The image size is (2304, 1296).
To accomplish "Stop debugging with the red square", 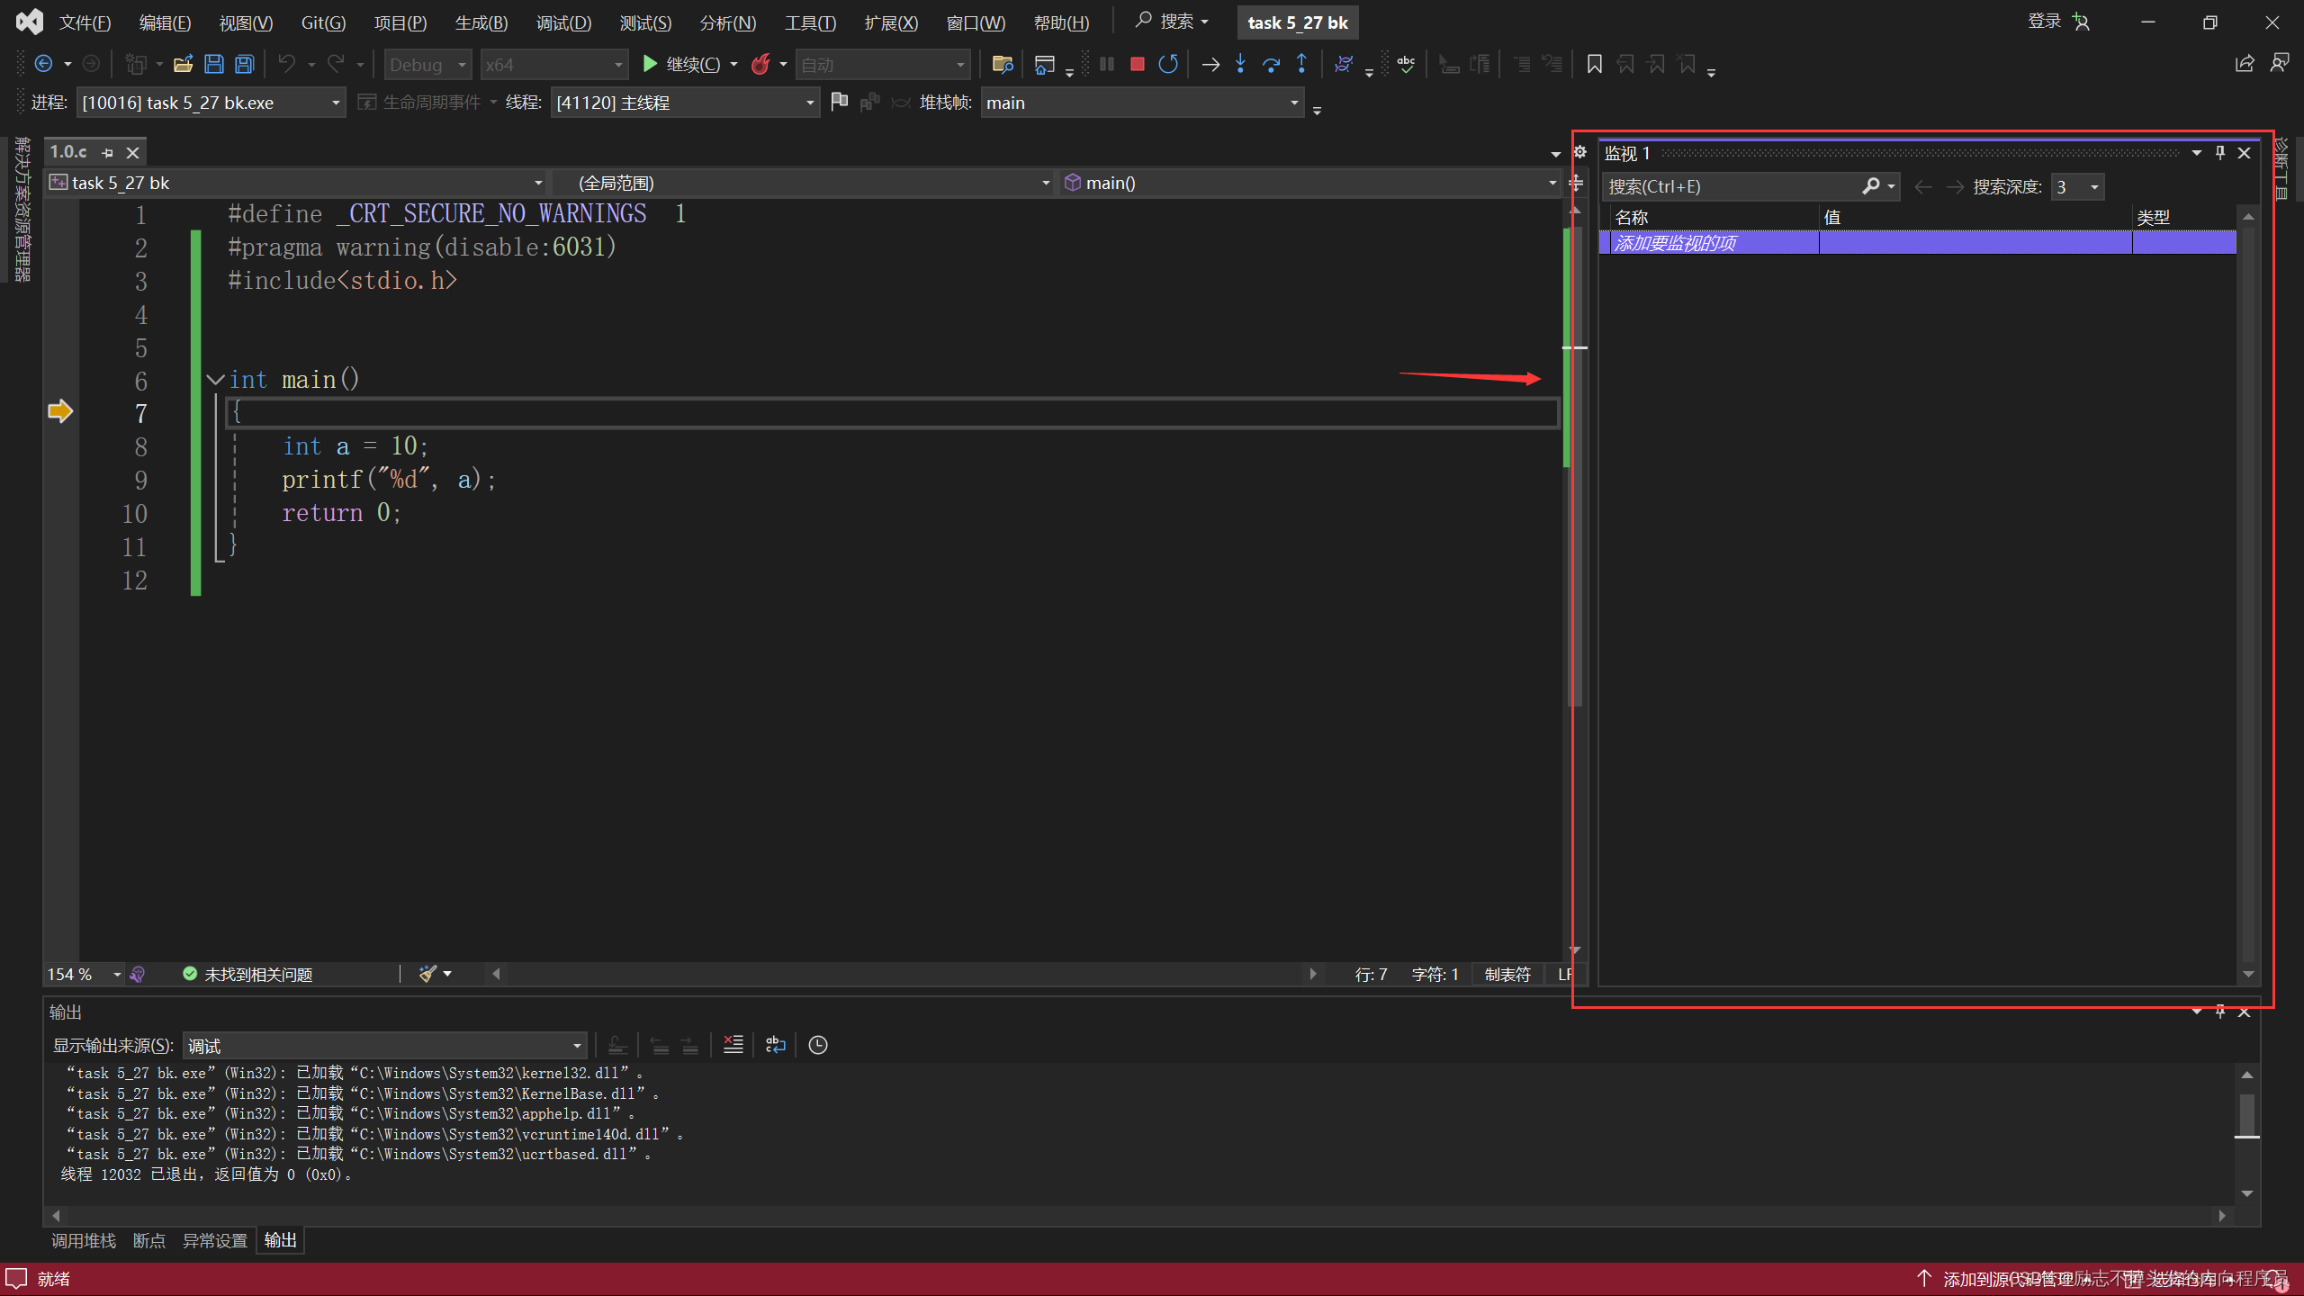I will [1137, 64].
